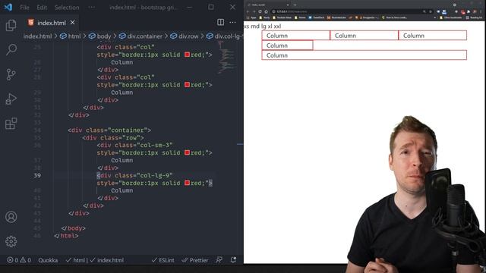This screenshot has width=486, height=273.
Task: Open editor More Actions ellipsis
Action: [x=232, y=22]
